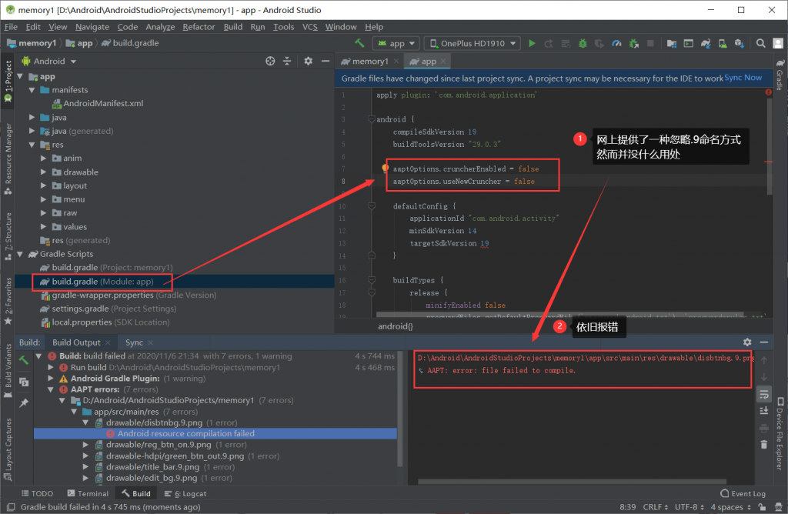788x514 pixels.
Task: Close the app editor tab
Action: pos(443,61)
